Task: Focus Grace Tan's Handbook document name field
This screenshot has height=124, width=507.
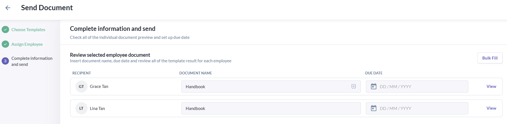Action: (x=271, y=87)
